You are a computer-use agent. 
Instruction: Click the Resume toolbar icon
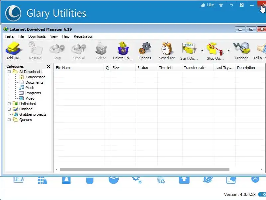point(35,51)
